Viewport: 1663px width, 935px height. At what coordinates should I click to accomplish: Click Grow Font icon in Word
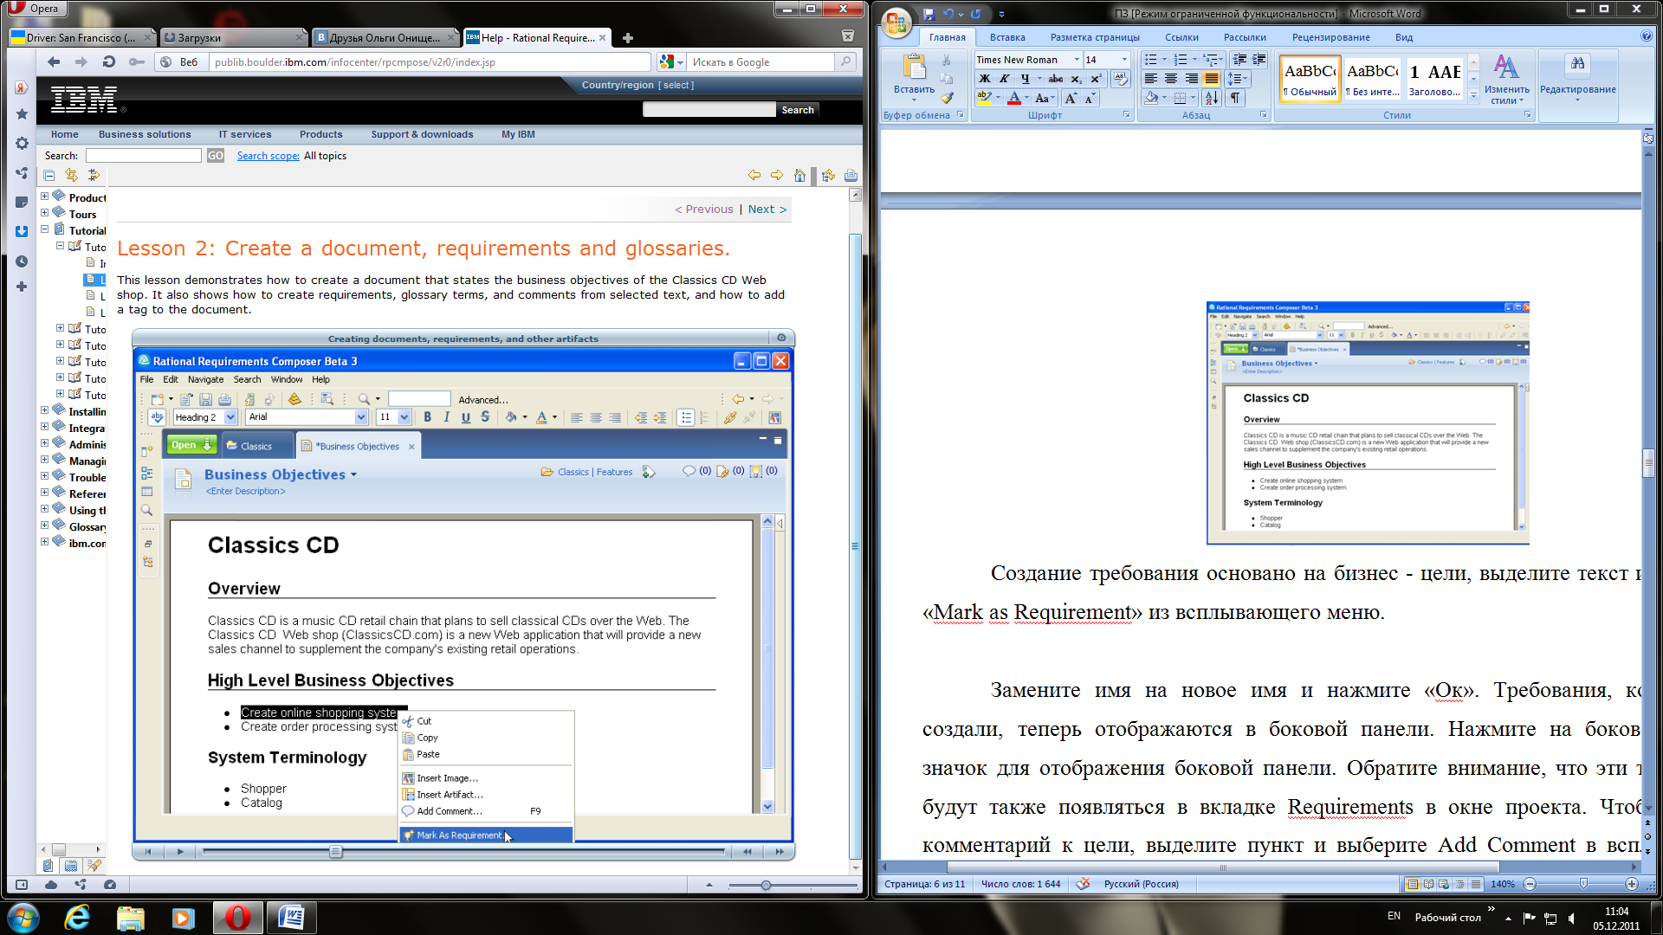coord(1071,99)
